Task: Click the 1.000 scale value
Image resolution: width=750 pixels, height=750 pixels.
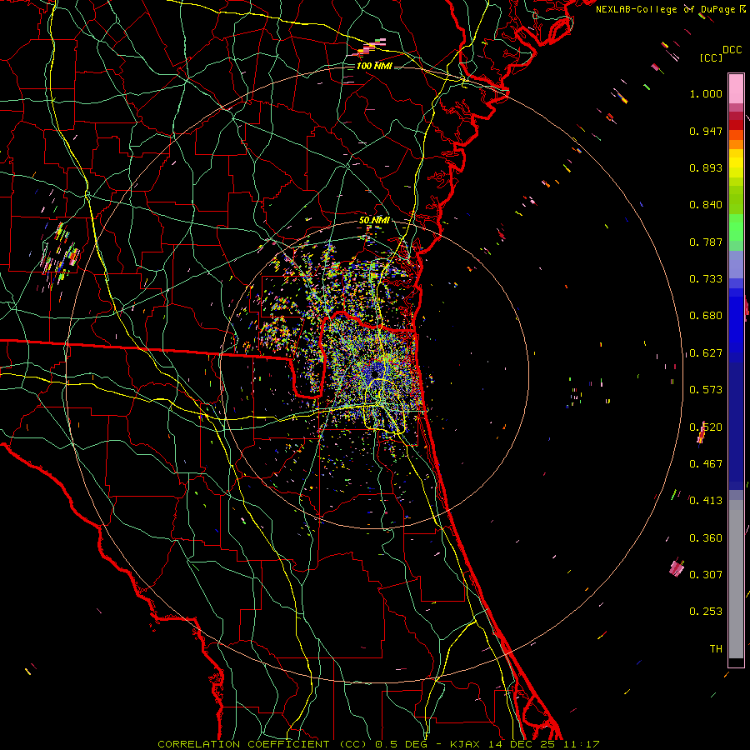Action: 706,93
